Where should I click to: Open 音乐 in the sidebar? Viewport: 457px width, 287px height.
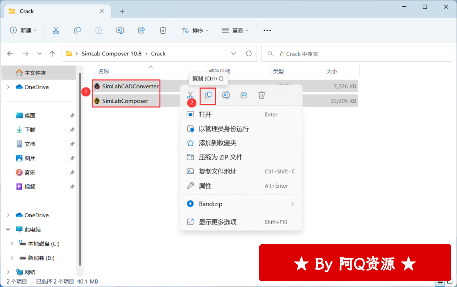click(30, 172)
